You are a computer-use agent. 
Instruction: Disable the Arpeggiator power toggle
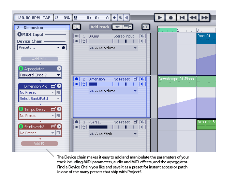point(21,69)
